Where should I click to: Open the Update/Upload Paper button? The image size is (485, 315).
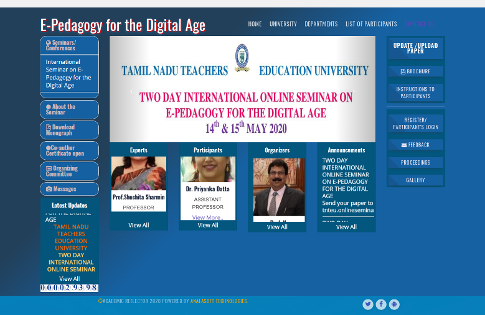point(415,48)
